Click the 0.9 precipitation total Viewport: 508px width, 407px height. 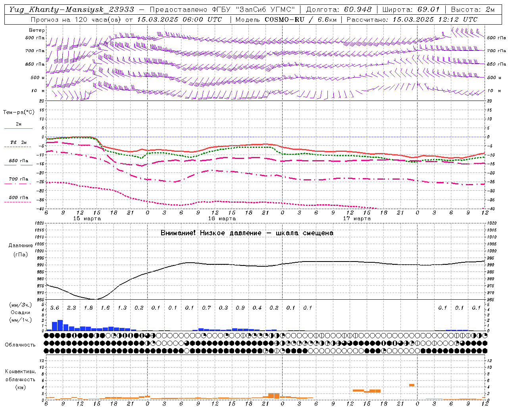pos(240,308)
